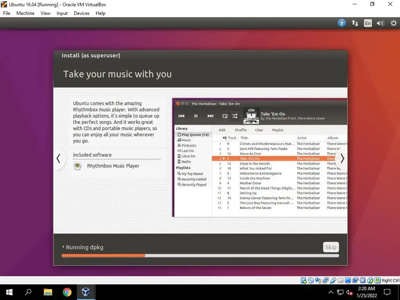Viewport: 400px width, 300px height.
Task: Open File Explorer from the taskbar
Action: click(48, 292)
